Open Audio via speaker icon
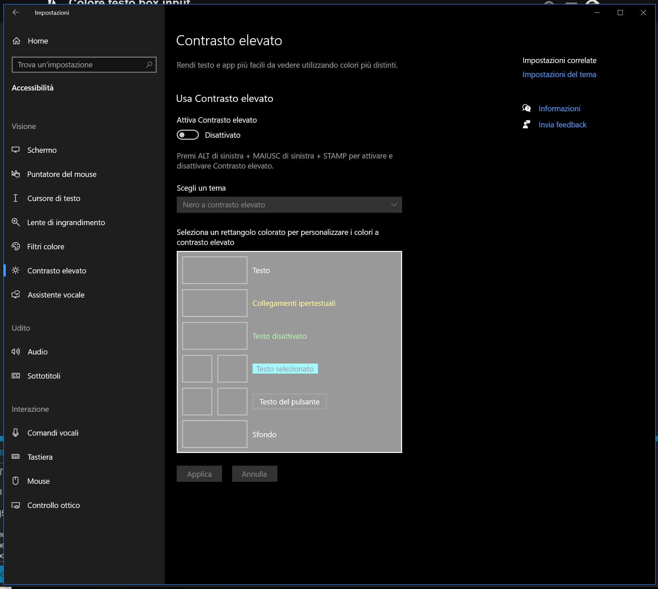The width and height of the screenshot is (658, 589). tap(16, 351)
